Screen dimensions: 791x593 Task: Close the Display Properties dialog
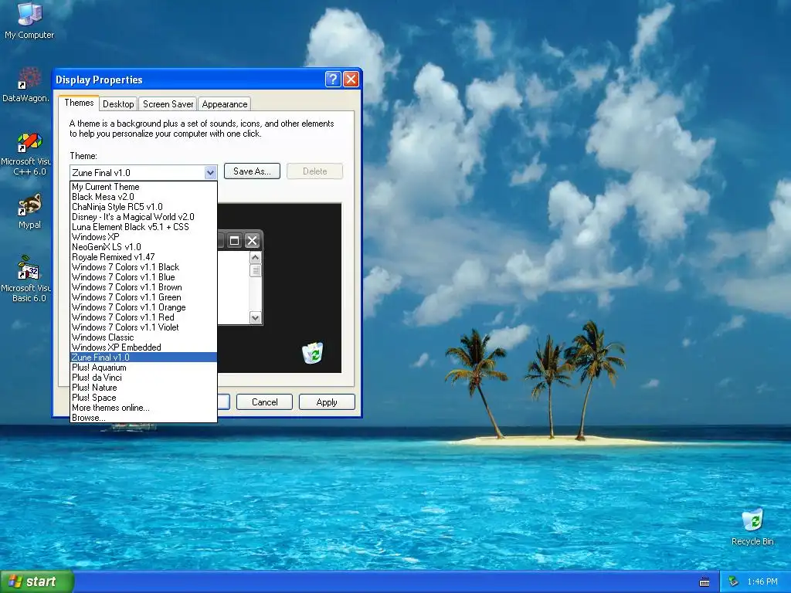351,80
